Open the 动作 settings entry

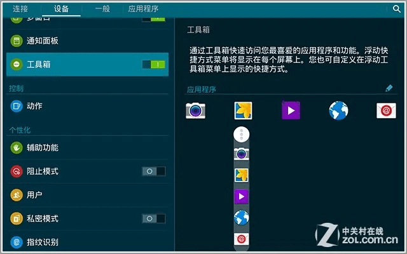34,106
